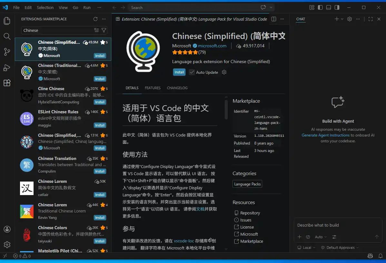The image size is (386, 263).
Task: Open the Edit menu
Action: (x=28, y=7)
